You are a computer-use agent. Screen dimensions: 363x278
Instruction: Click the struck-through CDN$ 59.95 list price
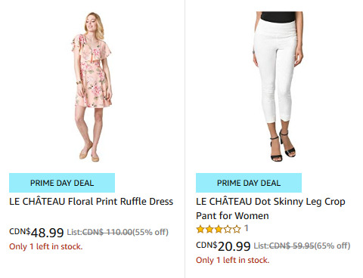(x=292, y=246)
